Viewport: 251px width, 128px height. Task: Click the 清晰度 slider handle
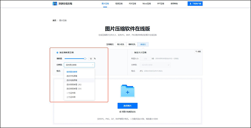pyautogui.click(x=85, y=59)
